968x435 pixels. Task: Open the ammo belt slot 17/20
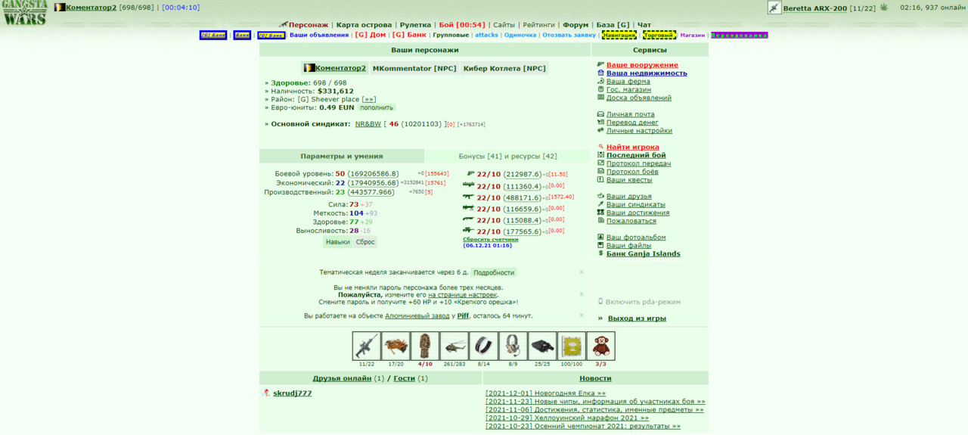coord(396,346)
